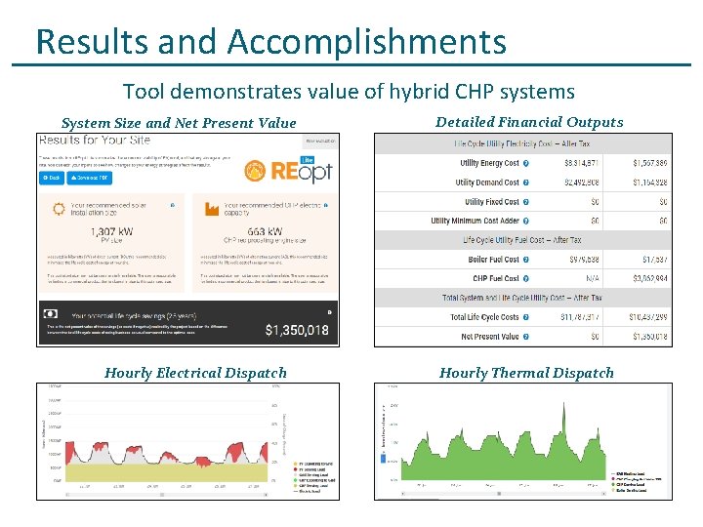
Task: Toggle the Boiler legend entry in thermal chart
Action: coord(629,490)
